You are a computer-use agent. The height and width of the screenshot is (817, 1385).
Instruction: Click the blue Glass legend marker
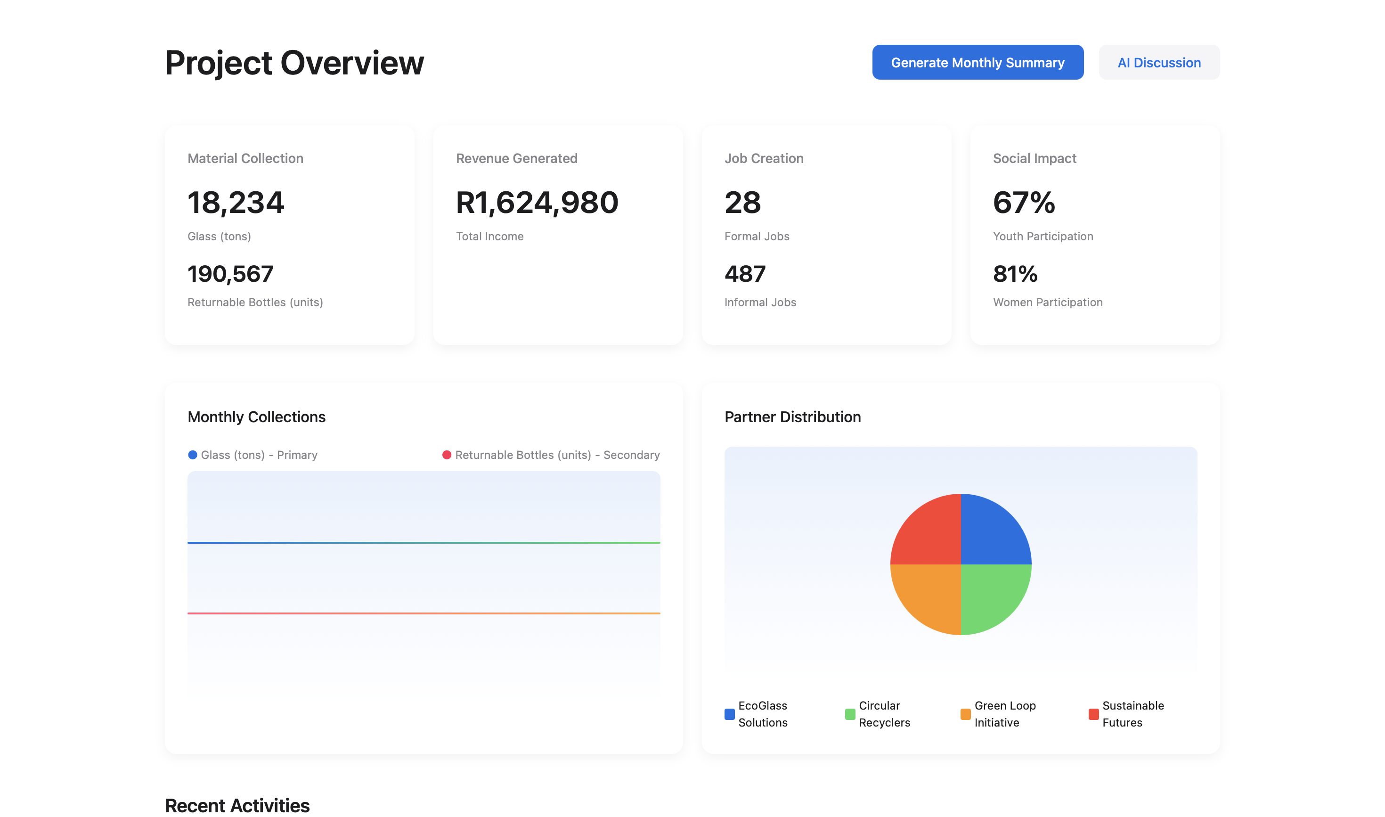192,455
